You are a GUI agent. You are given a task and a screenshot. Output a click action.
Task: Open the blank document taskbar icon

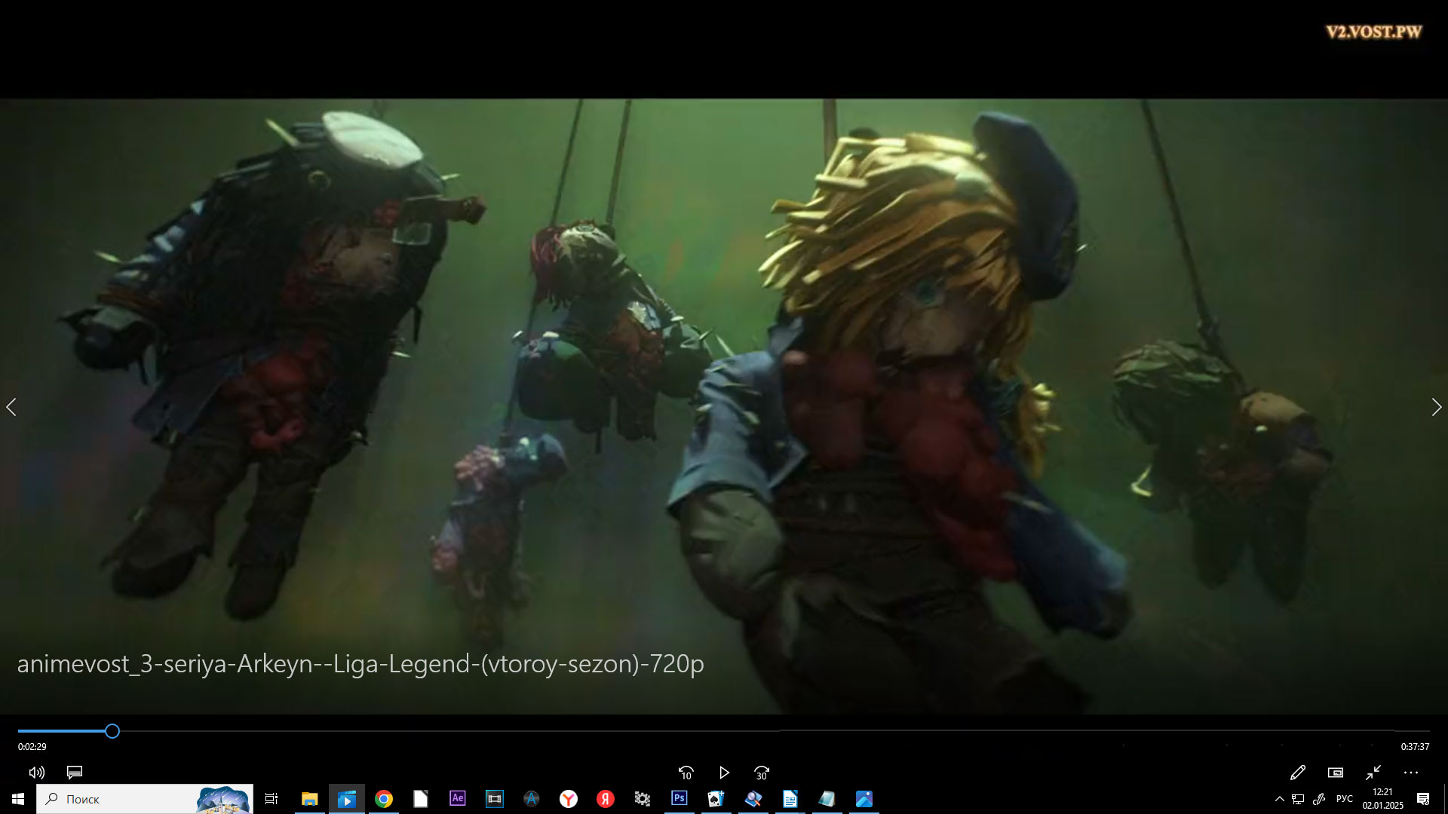(x=421, y=799)
